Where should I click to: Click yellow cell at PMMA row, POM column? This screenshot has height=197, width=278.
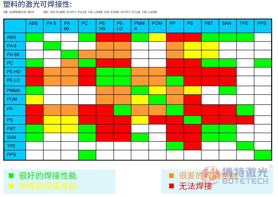157,90
